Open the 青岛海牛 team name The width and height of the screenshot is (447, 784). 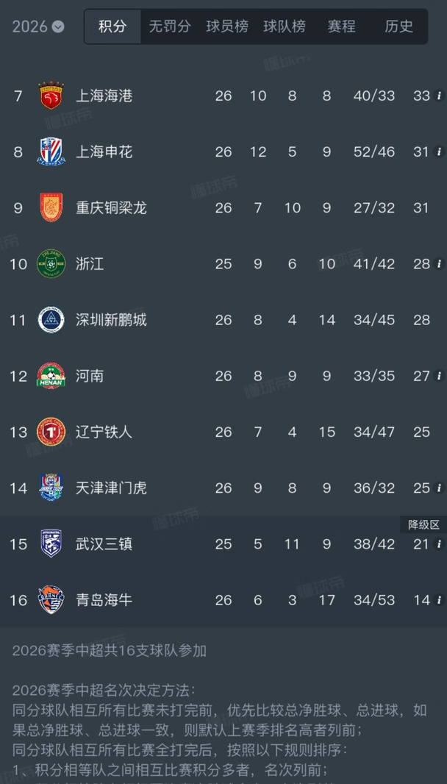[104, 599]
